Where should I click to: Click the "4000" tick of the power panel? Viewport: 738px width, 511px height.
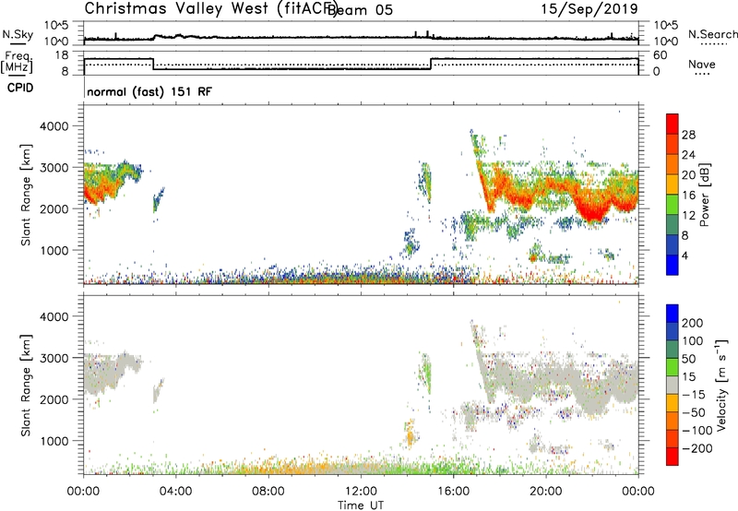tap(54, 126)
